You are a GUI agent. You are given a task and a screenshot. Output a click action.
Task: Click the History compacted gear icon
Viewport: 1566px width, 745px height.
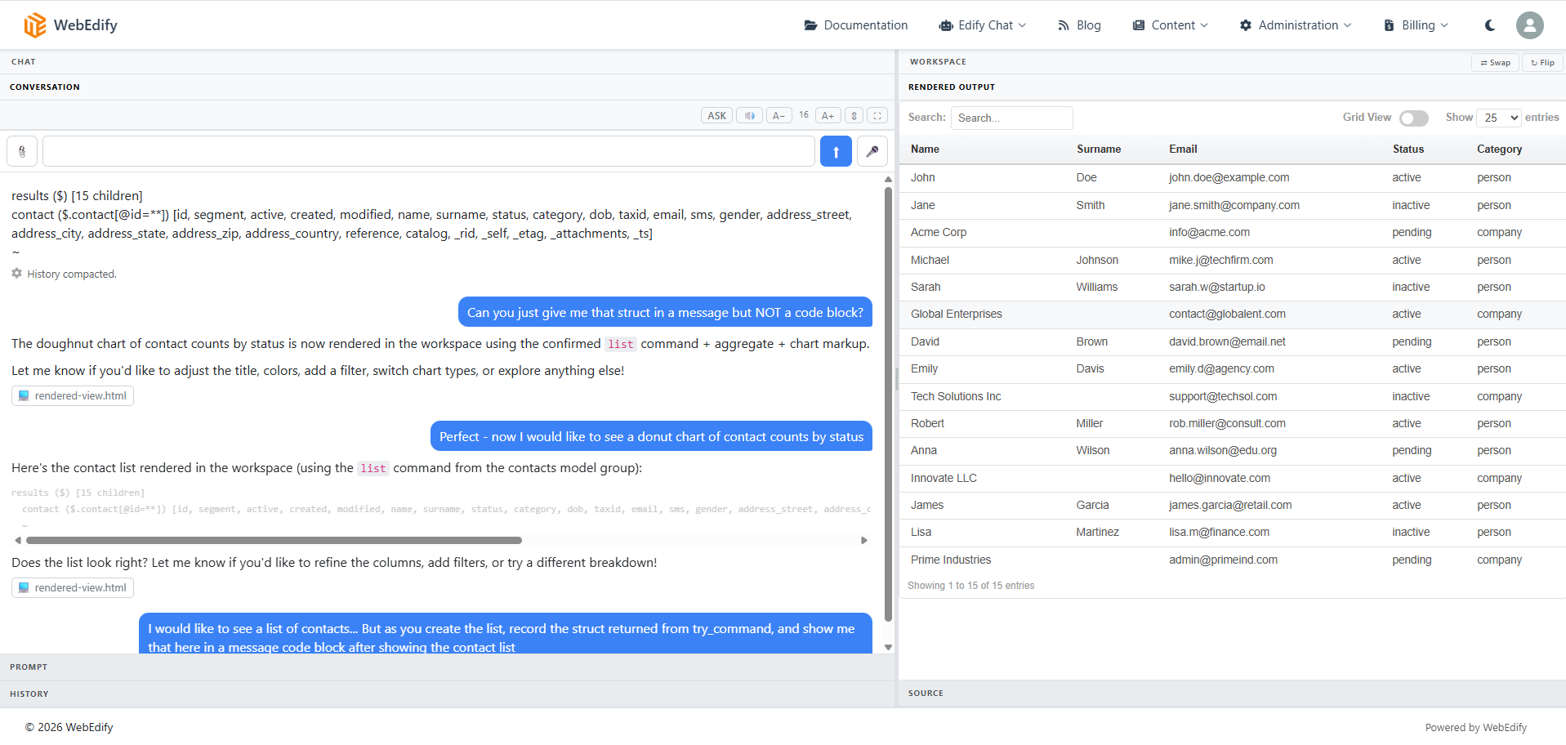tap(16, 274)
